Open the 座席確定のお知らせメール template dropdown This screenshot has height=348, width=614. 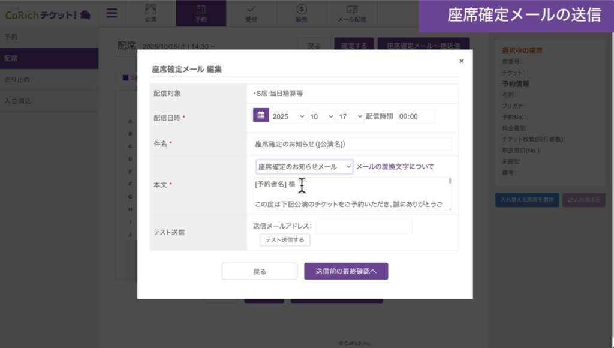click(304, 166)
